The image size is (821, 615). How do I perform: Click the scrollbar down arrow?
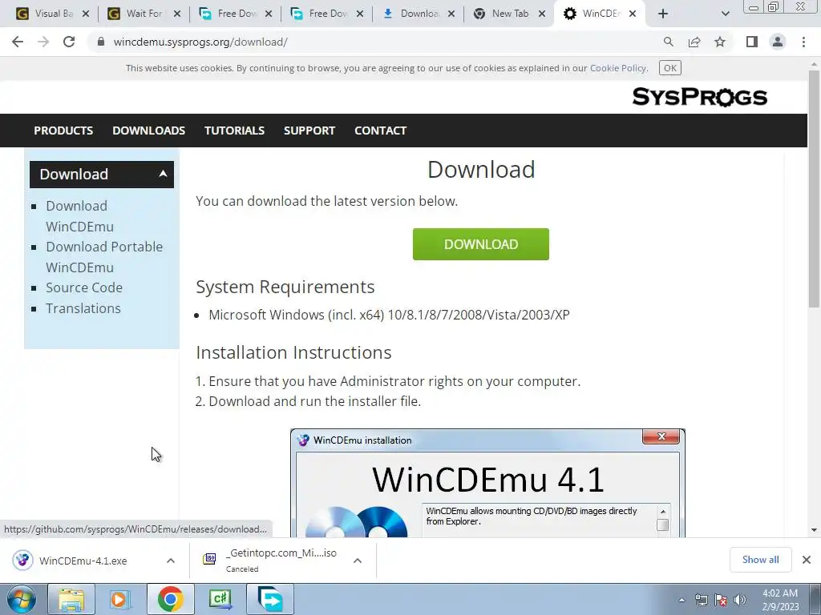click(814, 530)
